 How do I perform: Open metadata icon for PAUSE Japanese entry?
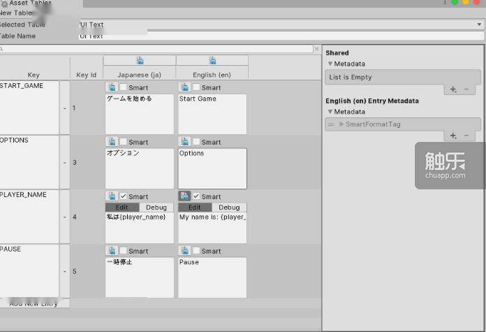(x=111, y=251)
